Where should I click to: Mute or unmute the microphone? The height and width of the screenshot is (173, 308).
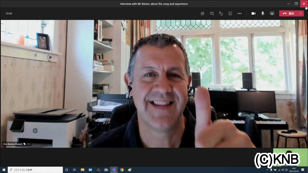[x=263, y=13]
